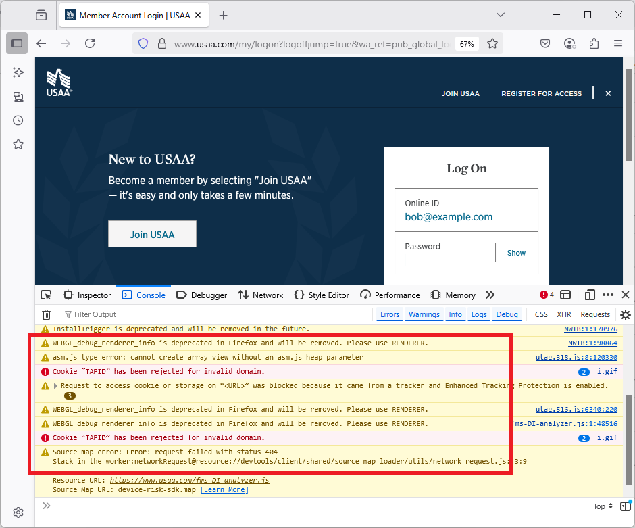The width and height of the screenshot is (635, 528).
Task: Toggle the Info filter
Action: point(455,314)
